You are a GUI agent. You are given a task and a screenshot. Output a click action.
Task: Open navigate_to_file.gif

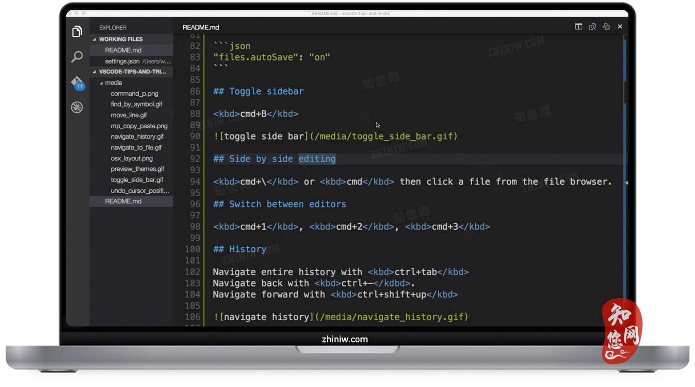coord(136,148)
